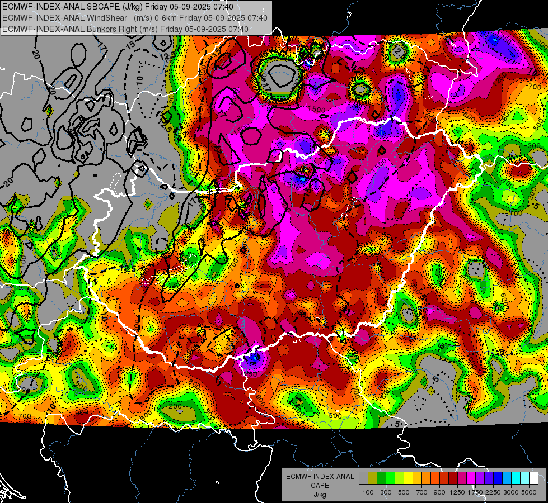This screenshot has height=503, width=548.
Task: Pick the yellow-green legend swatch
Action: (400, 478)
